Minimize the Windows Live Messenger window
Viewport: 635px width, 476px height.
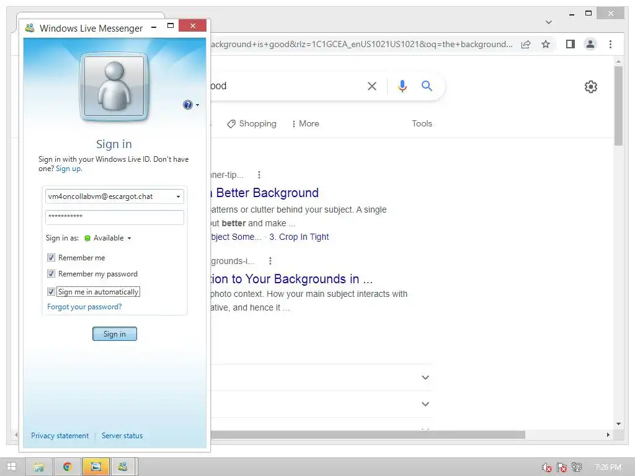(154, 26)
